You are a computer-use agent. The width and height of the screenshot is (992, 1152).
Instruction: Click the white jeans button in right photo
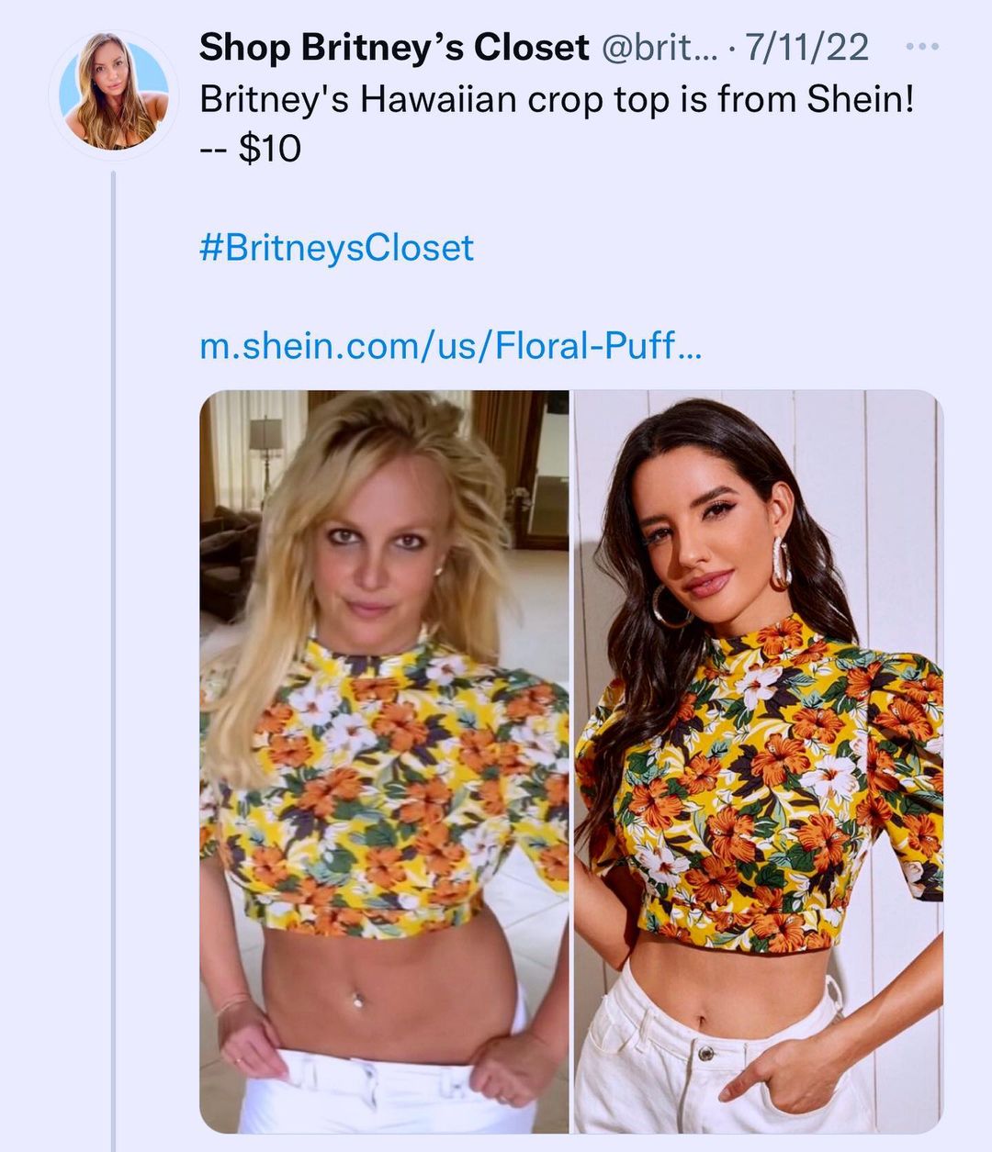click(x=705, y=1051)
